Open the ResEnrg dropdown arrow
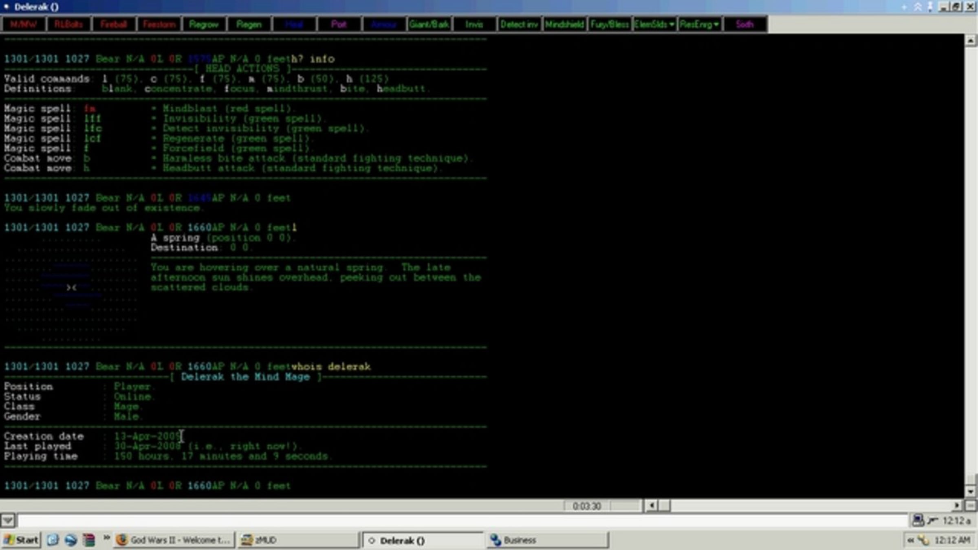 pyautogui.click(x=716, y=24)
